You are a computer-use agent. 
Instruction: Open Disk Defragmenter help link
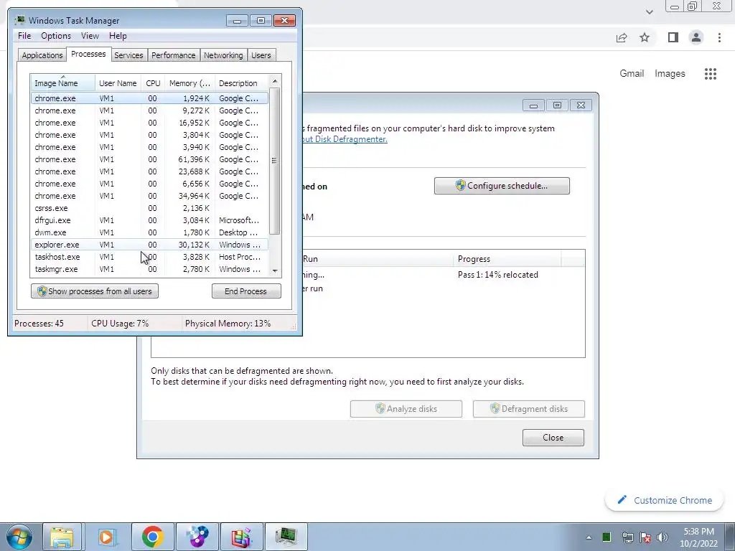click(345, 139)
